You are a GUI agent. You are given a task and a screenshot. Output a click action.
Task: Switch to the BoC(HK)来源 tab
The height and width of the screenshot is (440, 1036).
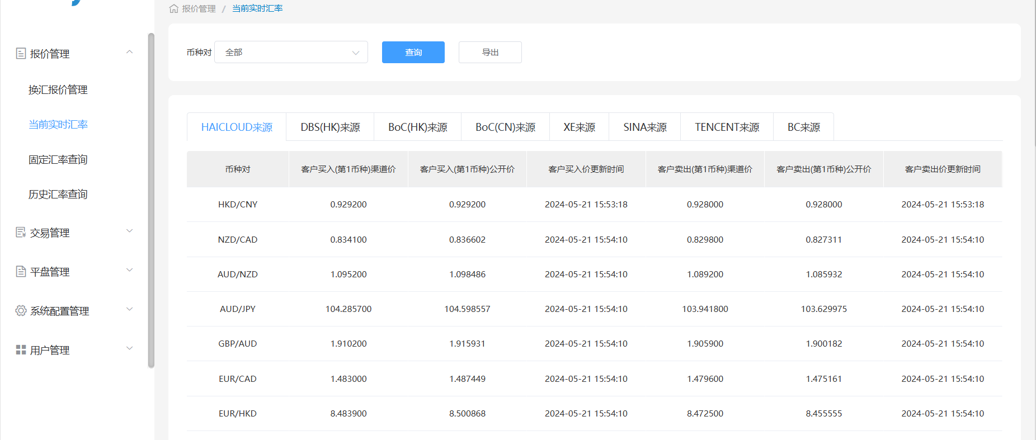click(x=418, y=127)
